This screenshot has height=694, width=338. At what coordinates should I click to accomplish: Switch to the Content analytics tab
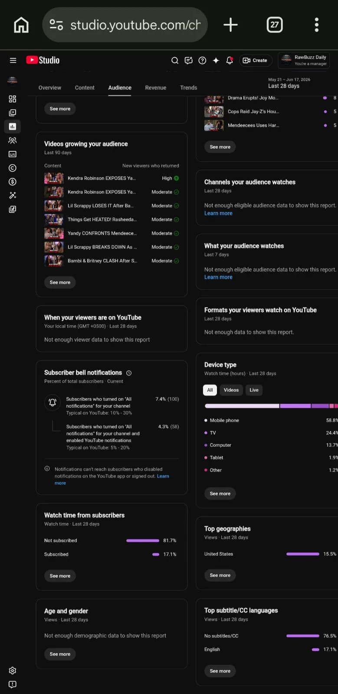click(85, 88)
